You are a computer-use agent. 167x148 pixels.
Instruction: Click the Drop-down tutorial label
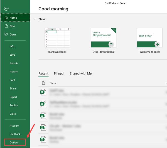point(104,52)
